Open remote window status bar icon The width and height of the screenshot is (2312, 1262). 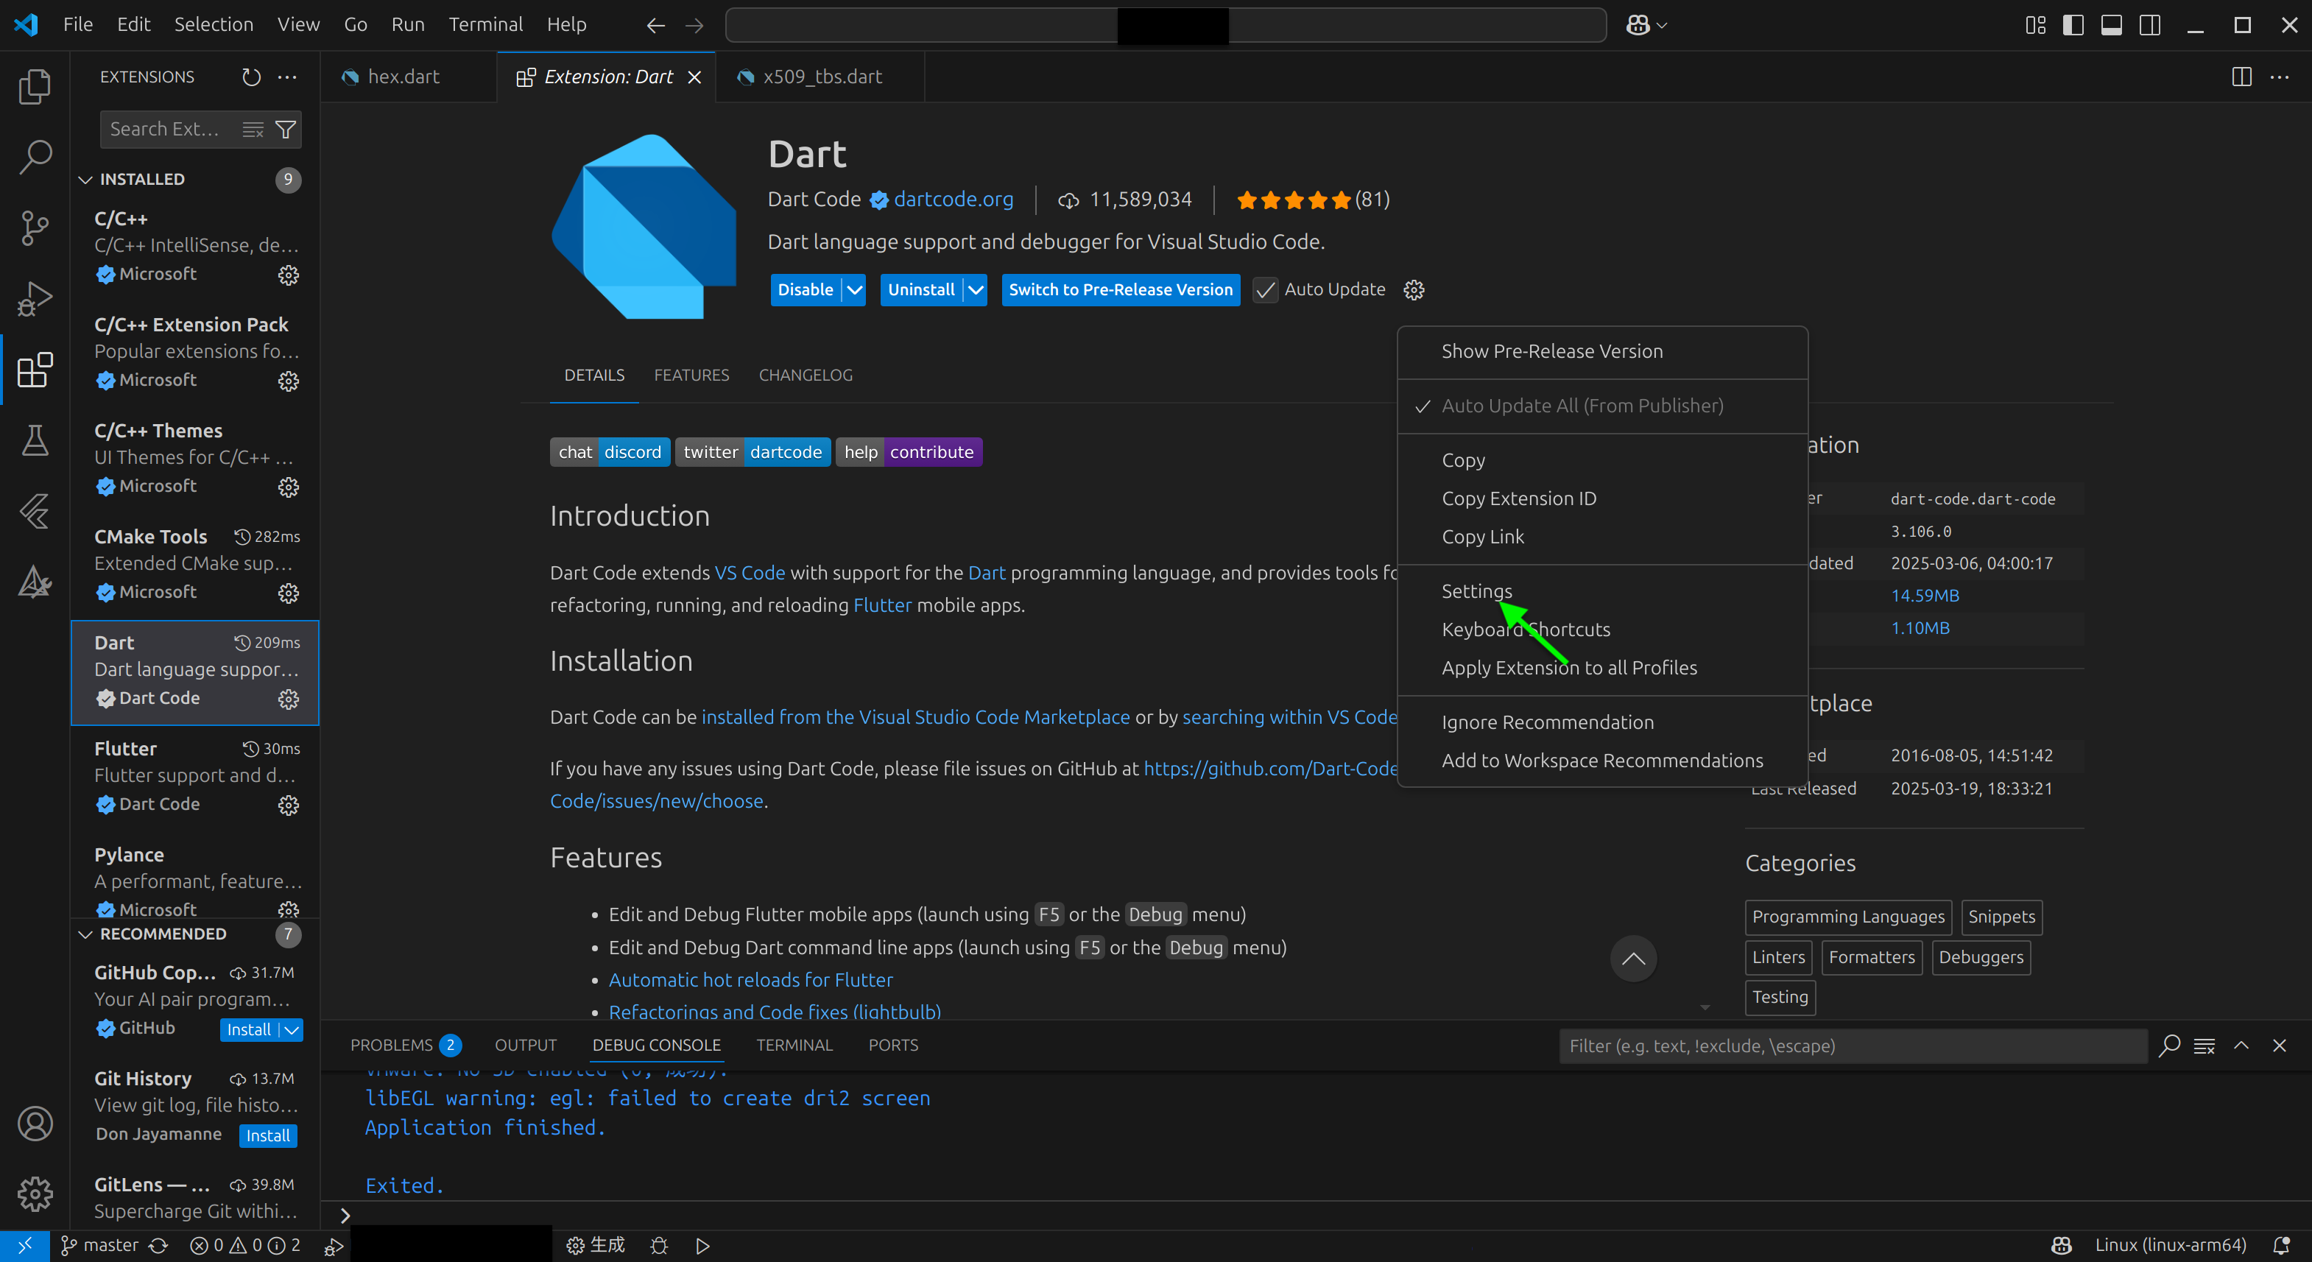(24, 1246)
